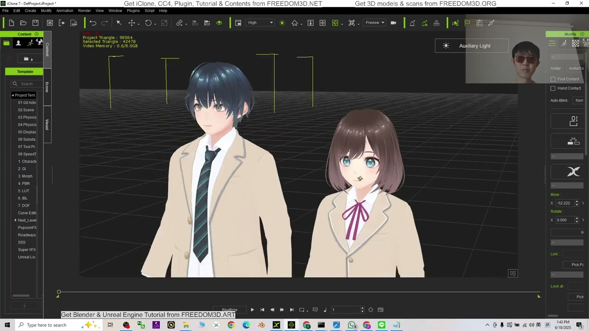Click the Auxiliary Light button
Screen dimensions: 589x331
click(x=472, y=46)
